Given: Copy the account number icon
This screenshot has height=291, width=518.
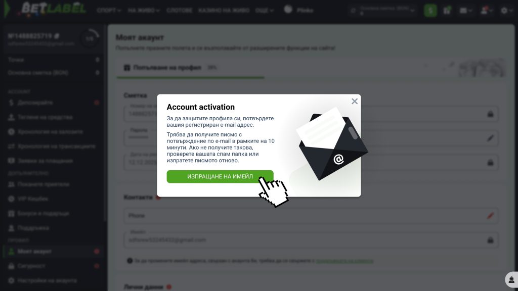Looking at the screenshot, I should tap(57, 36).
